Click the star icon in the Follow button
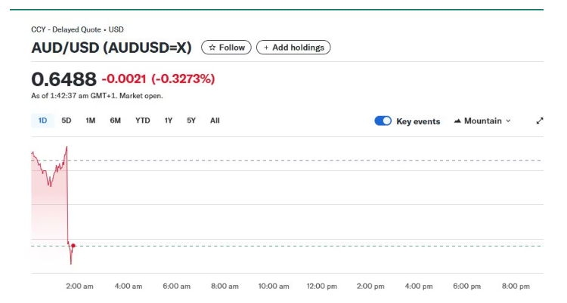The image size is (567, 303). [212, 47]
